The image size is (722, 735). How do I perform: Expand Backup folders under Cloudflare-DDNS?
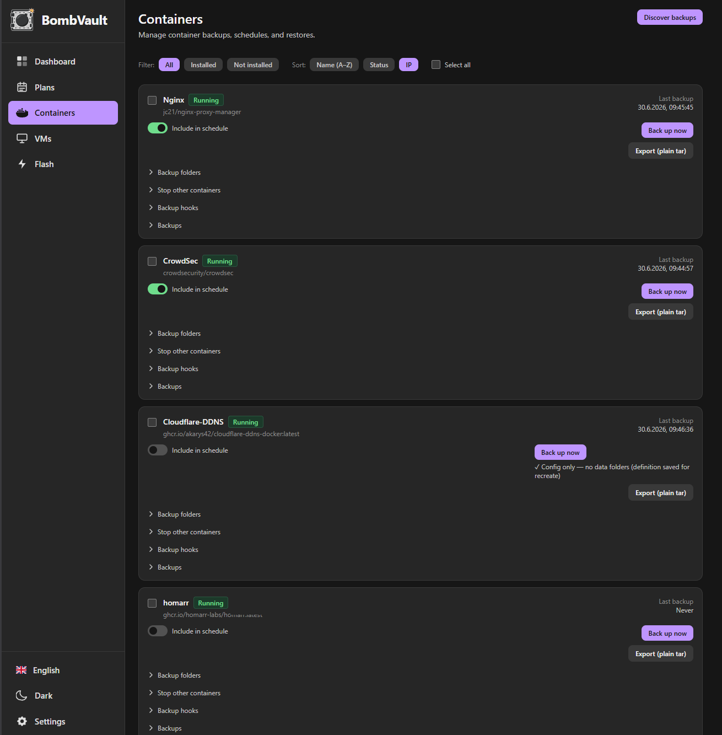coord(175,514)
